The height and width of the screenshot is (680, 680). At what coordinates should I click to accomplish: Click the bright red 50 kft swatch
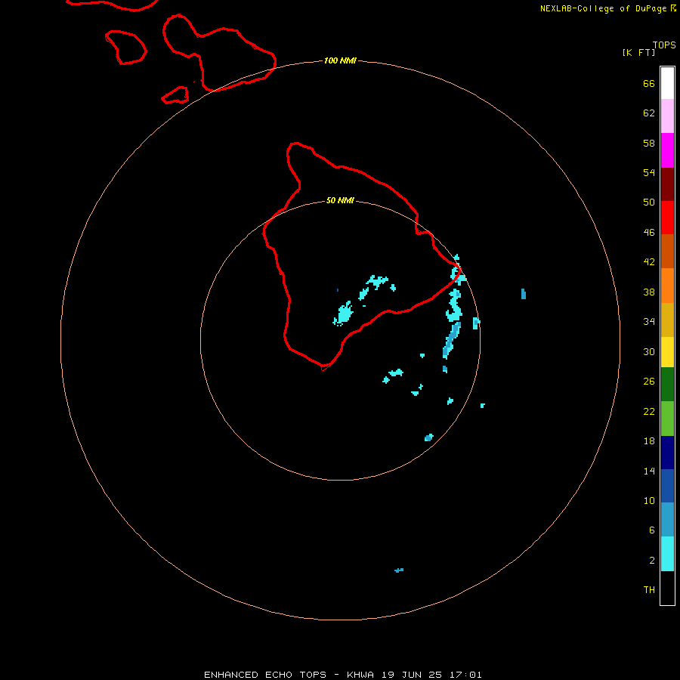point(667,218)
